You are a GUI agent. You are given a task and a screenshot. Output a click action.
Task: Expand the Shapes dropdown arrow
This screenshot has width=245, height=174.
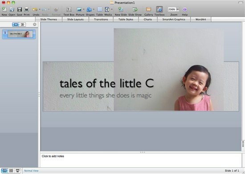coord(94,9)
